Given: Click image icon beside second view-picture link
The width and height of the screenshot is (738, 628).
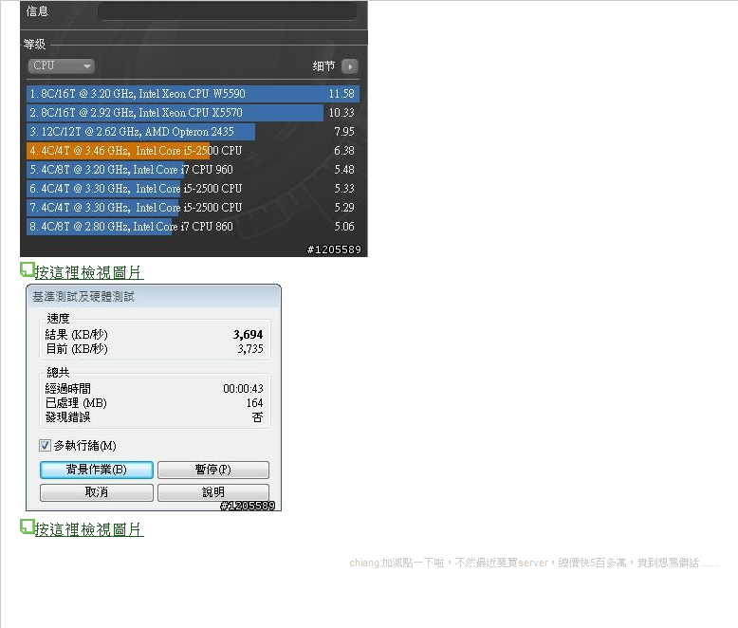Looking at the screenshot, I should tap(27, 526).
